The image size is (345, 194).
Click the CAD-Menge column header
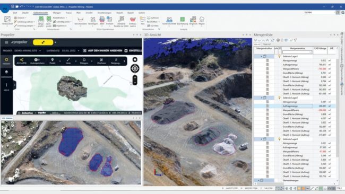(320, 48)
